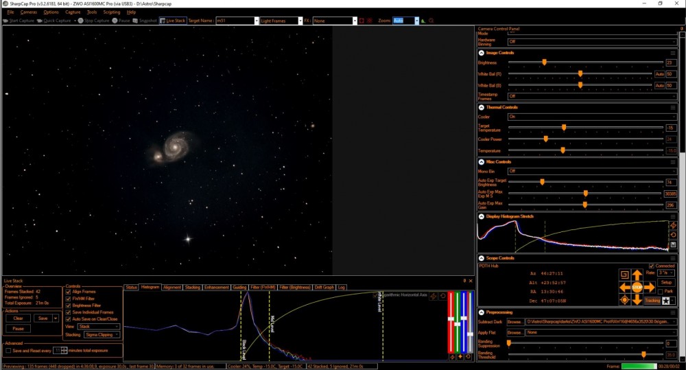Screen dimensions: 686x370
Task: Open the scope Rate dropdown
Action: [x=666, y=273]
